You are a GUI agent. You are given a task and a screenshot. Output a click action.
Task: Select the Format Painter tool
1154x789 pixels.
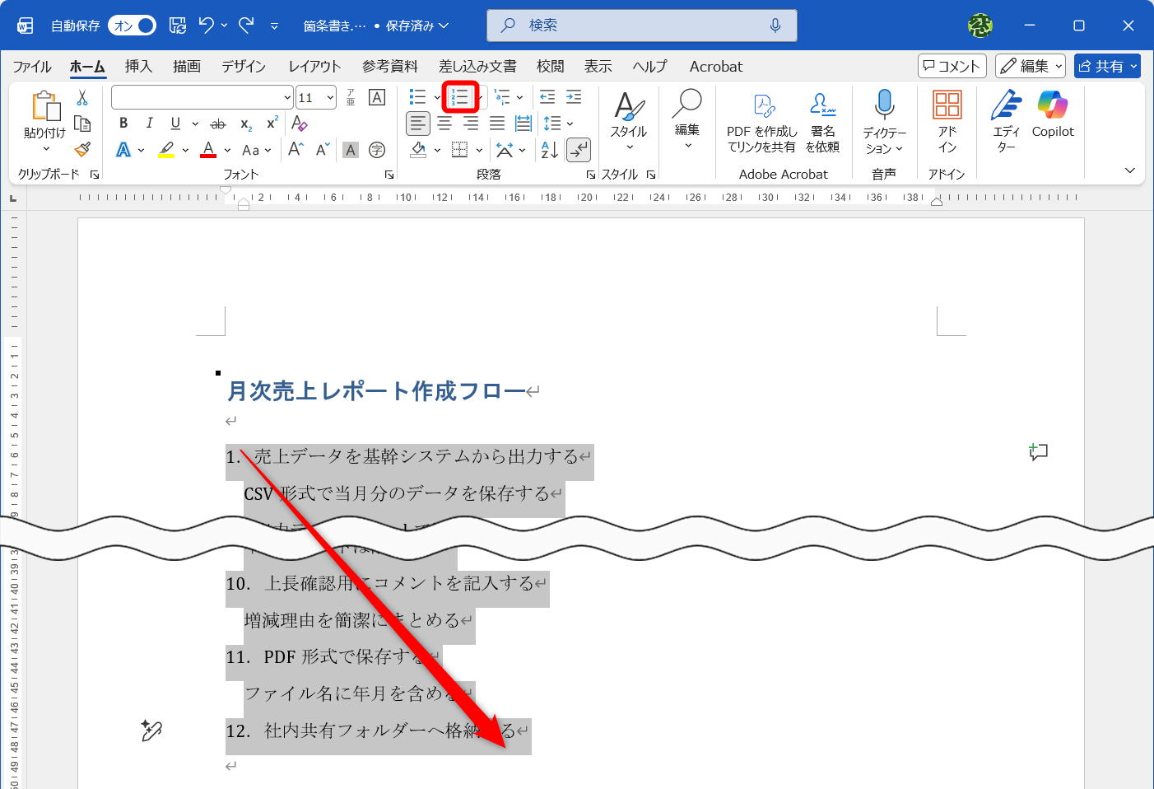click(81, 149)
